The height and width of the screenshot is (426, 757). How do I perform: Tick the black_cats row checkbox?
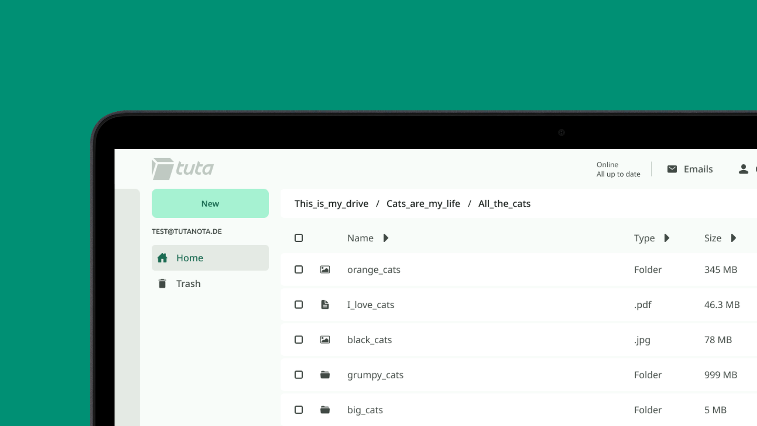(x=299, y=339)
